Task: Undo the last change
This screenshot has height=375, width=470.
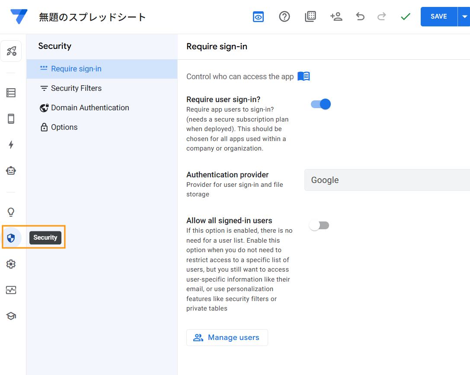Action: click(x=360, y=17)
